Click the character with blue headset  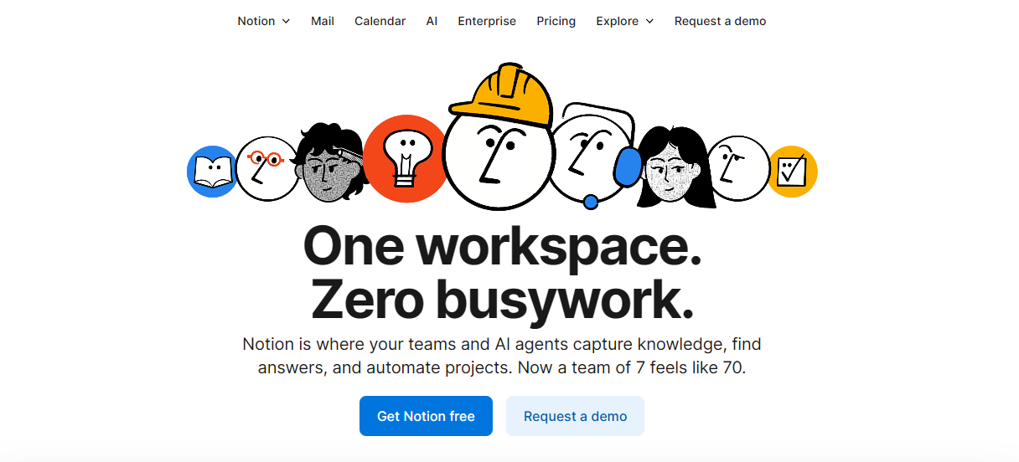(x=595, y=157)
